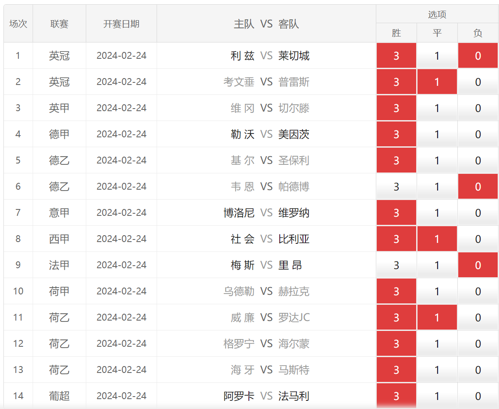The image size is (499, 409).
Task: Toggle win option 3 for 基尔 VS 圣保利
Action: pos(396,160)
